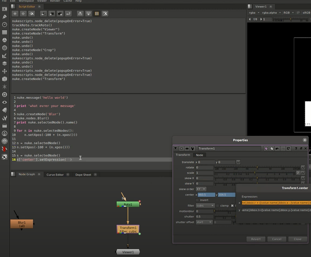Open the Color nodes menu icon
The height and width of the screenshot is (257, 311).
4,40
